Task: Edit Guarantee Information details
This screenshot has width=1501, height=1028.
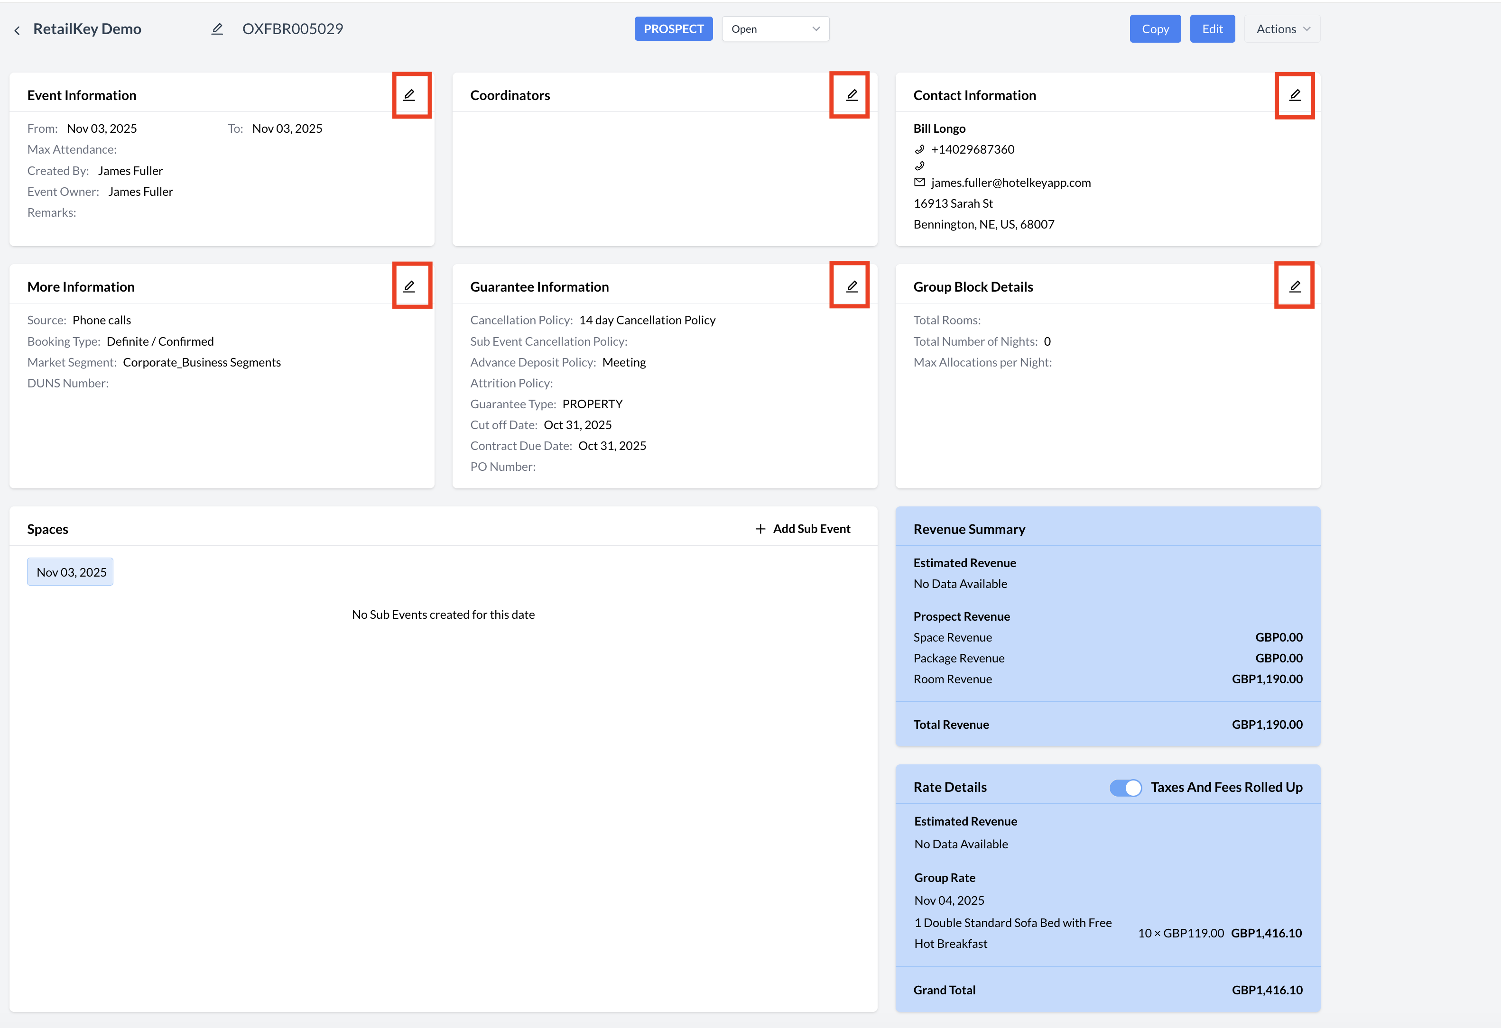Action: 852,286
